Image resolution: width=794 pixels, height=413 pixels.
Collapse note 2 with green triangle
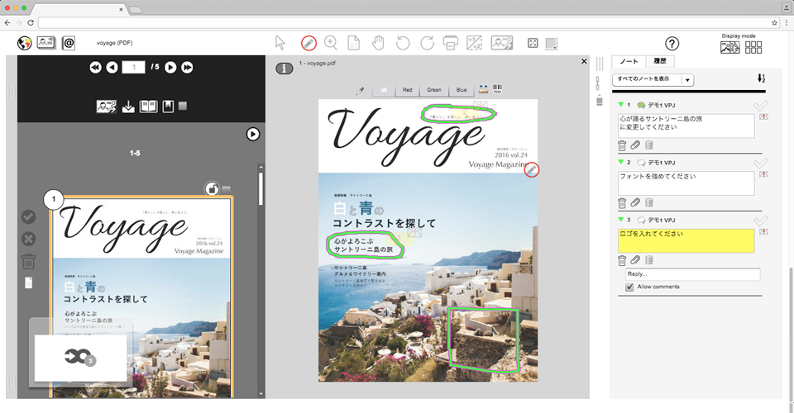tap(621, 162)
